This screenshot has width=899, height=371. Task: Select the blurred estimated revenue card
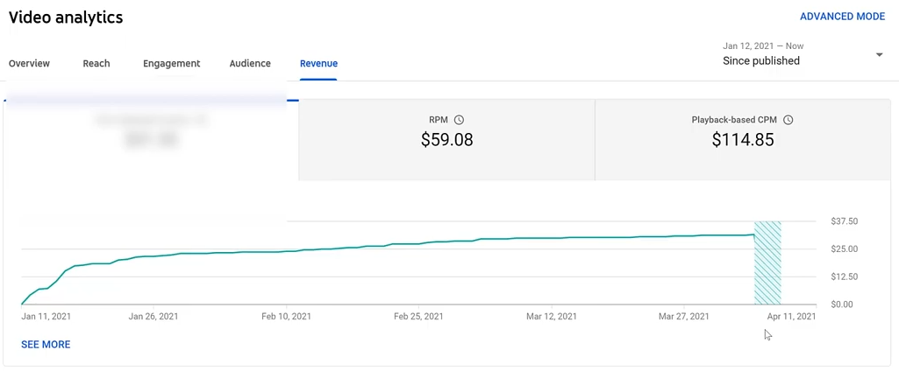[151, 139]
